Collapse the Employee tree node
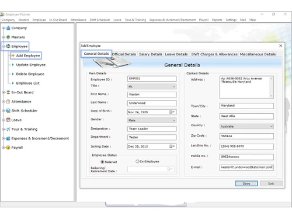The image size is (292, 219). (4, 46)
